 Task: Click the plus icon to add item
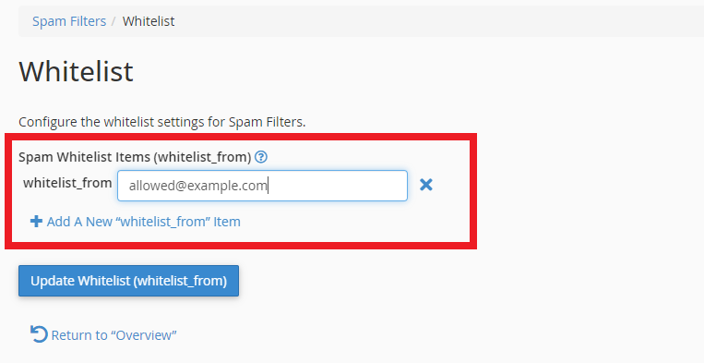pos(36,221)
